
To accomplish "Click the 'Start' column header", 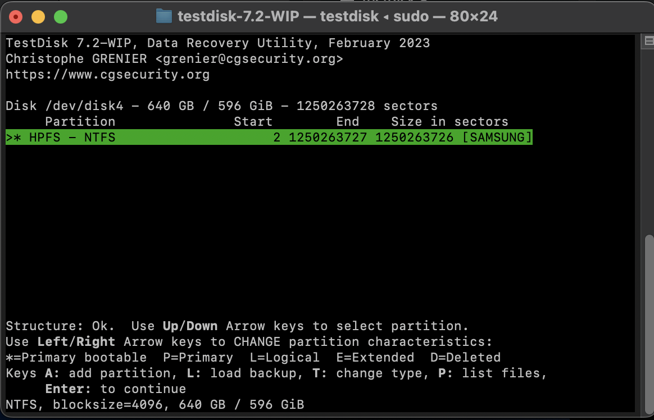I will coord(253,121).
